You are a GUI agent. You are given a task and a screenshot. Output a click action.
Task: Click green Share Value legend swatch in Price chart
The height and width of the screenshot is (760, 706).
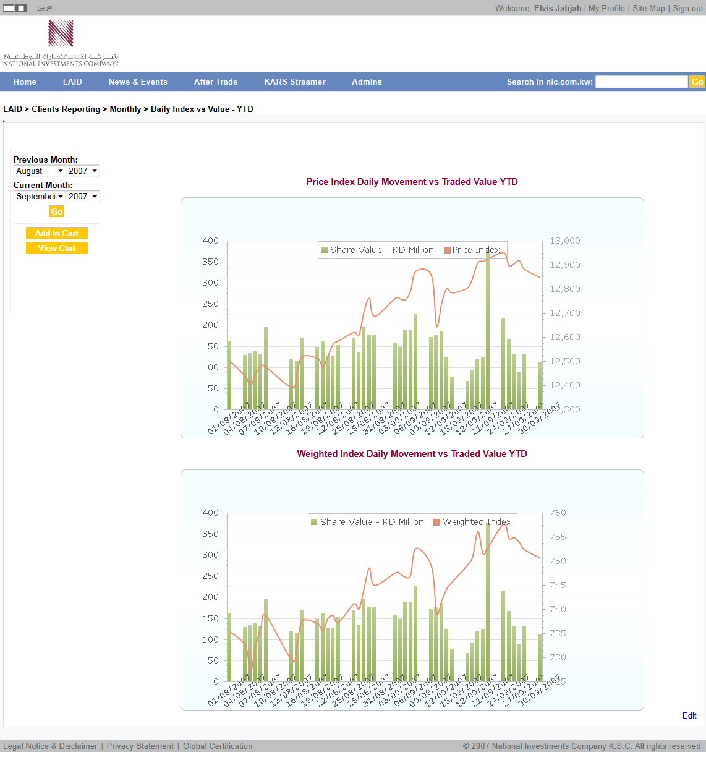(x=325, y=250)
